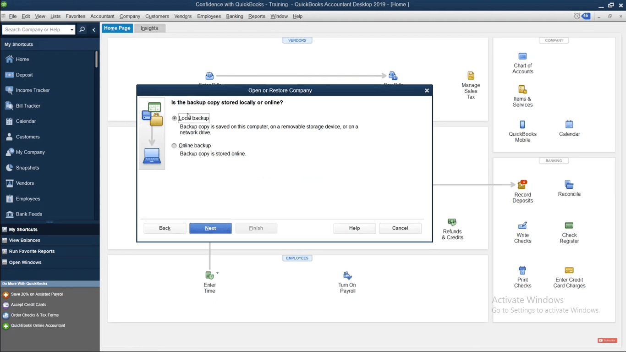Close the Open or Restore Company dialog
626x352 pixels.
pos(427,90)
